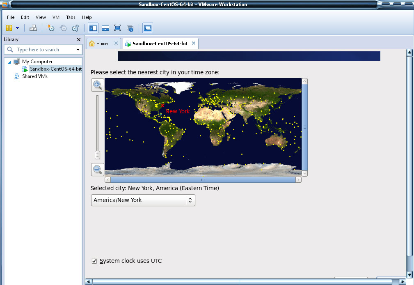This screenshot has width=414, height=285.
Task: Click the map vertical scrollbar down arrow
Action: point(304,173)
